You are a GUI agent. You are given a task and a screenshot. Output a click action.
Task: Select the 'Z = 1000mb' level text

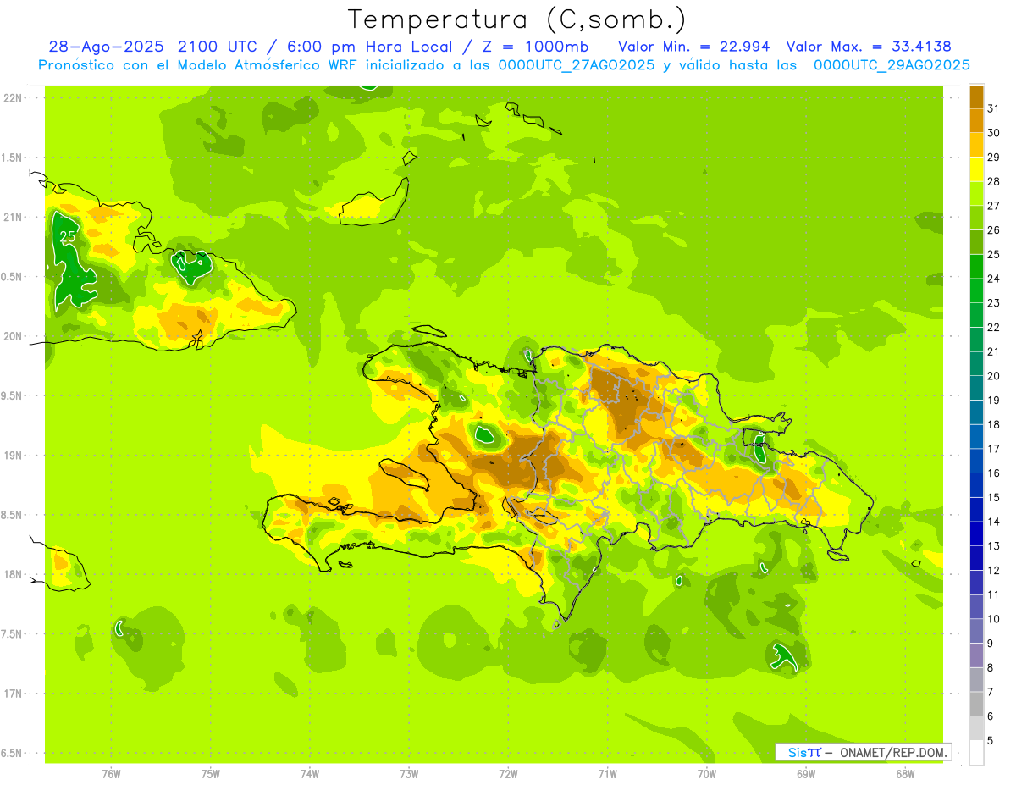coord(535,47)
